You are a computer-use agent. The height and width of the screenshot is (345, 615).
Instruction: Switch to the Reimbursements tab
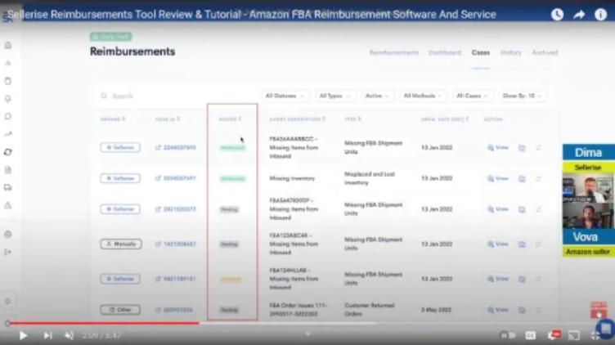click(394, 52)
